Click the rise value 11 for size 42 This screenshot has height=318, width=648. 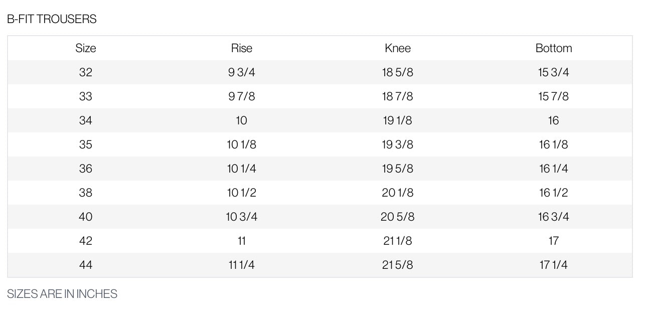coord(241,241)
